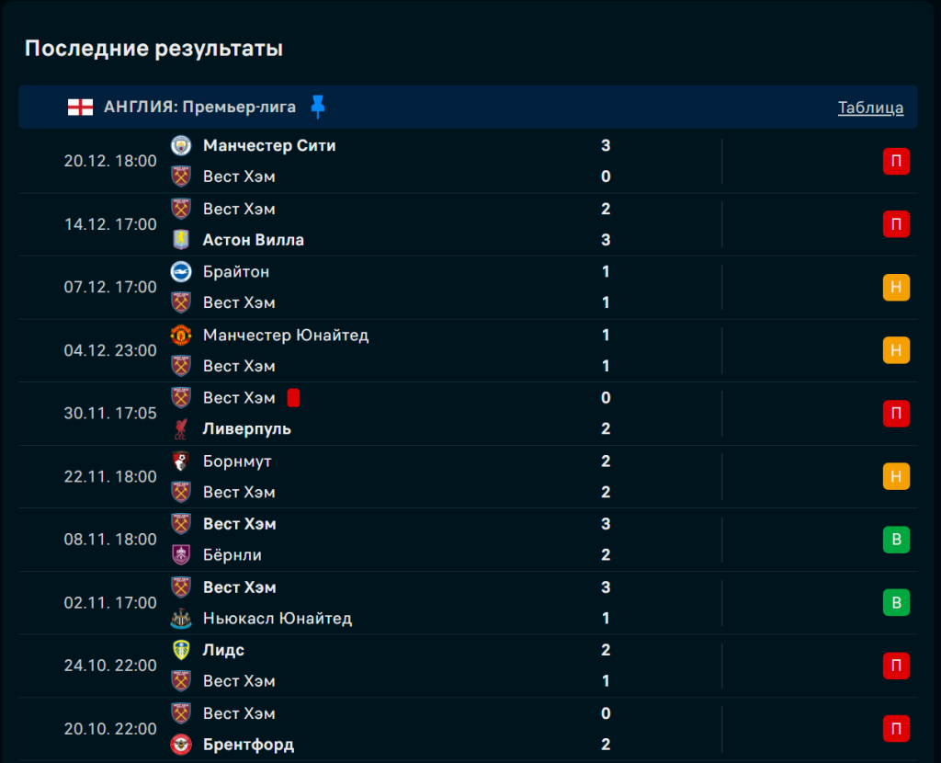Screen dimensions: 941x763
Task: Click the England flag icon
Action: point(80,107)
